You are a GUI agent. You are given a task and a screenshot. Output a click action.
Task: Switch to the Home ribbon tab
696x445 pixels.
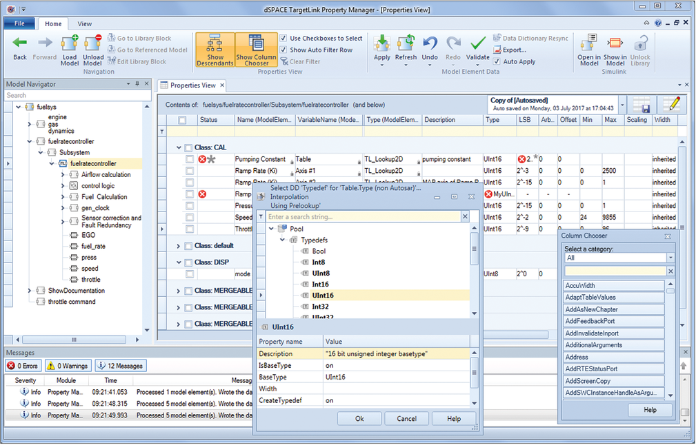(x=53, y=24)
